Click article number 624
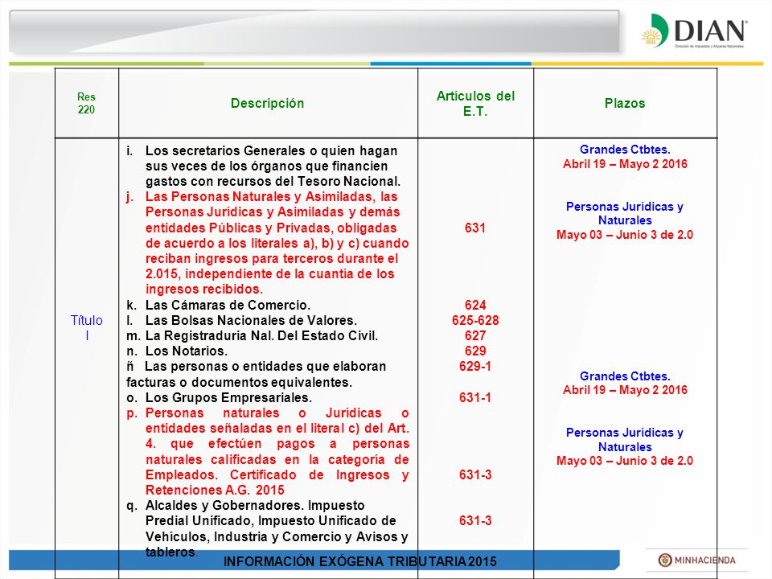 tap(475, 305)
